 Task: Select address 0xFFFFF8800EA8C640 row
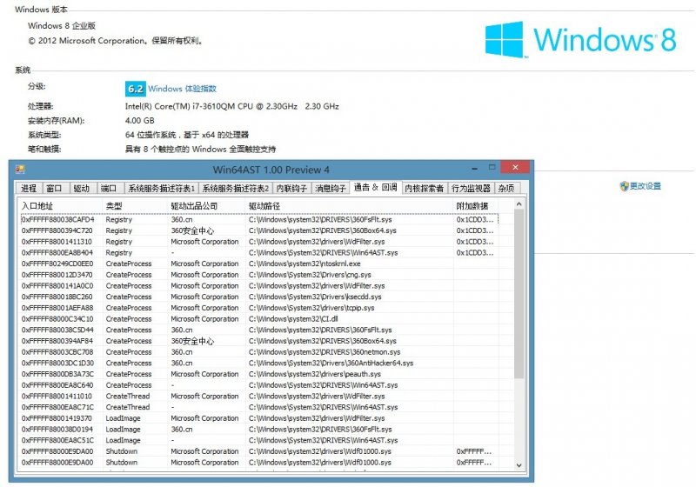pyautogui.click(x=259, y=385)
